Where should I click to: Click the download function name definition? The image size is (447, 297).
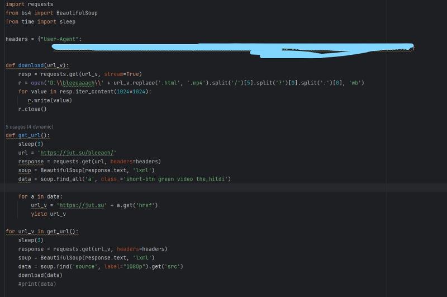(30, 65)
